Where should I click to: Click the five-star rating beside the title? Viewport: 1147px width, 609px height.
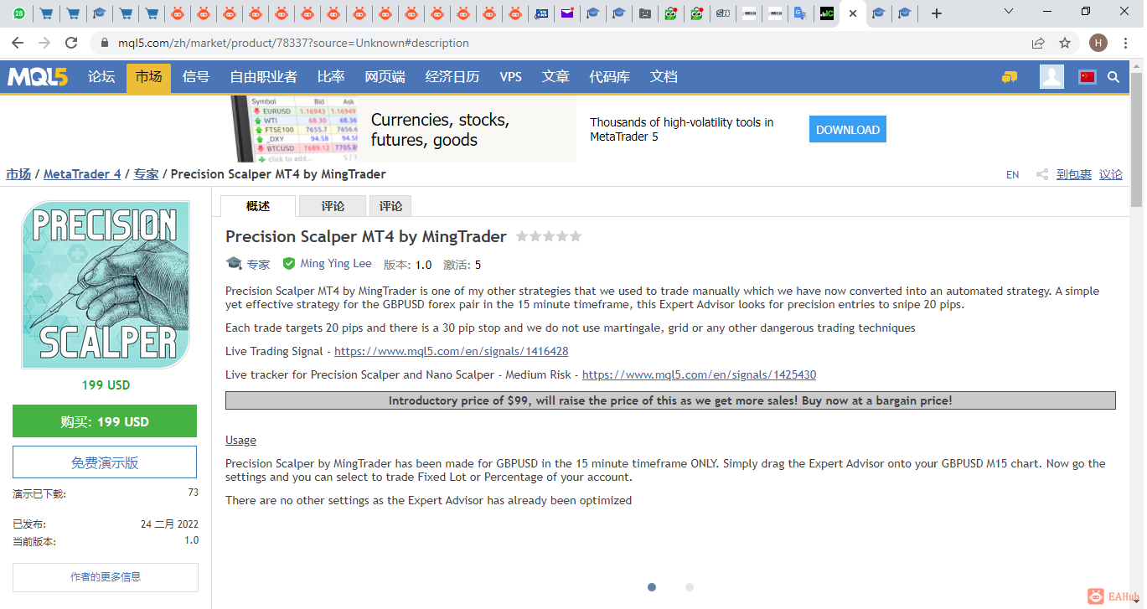click(549, 236)
